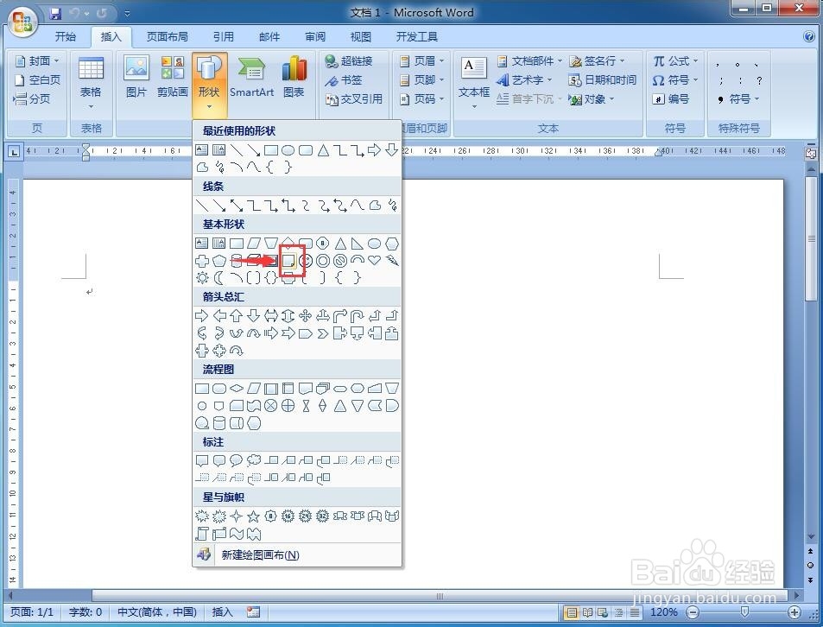Viewport: 823px width, 627px height.
Task: Choose the cloud callout shape
Action: [x=254, y=460]
